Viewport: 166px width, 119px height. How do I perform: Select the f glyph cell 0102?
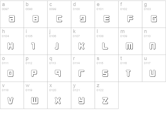click(x=130, y=14)
